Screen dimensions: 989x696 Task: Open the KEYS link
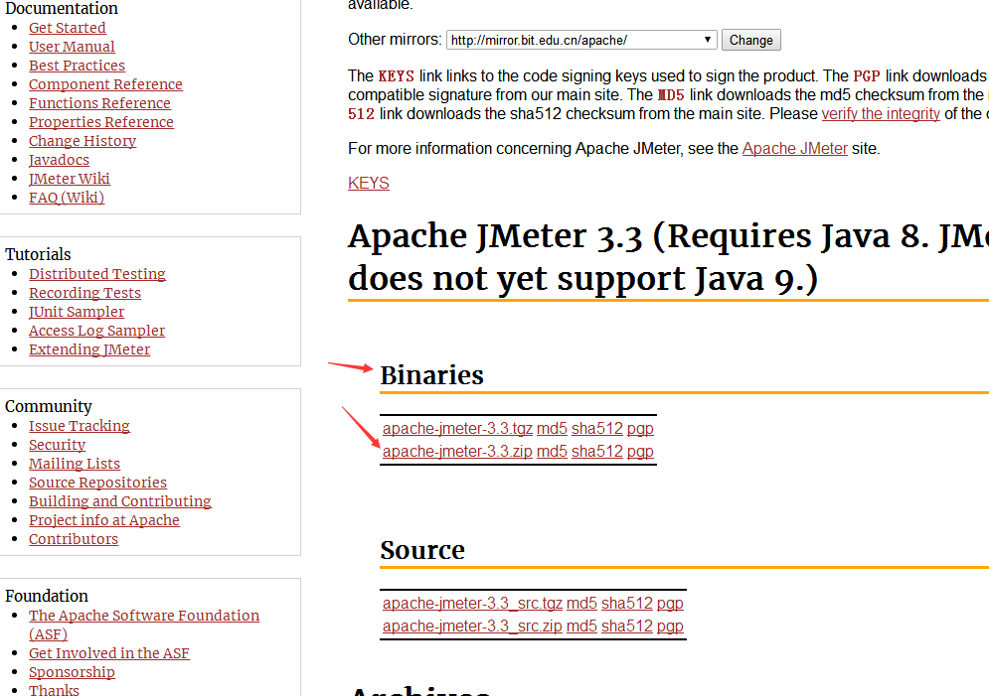click(369, 183)
